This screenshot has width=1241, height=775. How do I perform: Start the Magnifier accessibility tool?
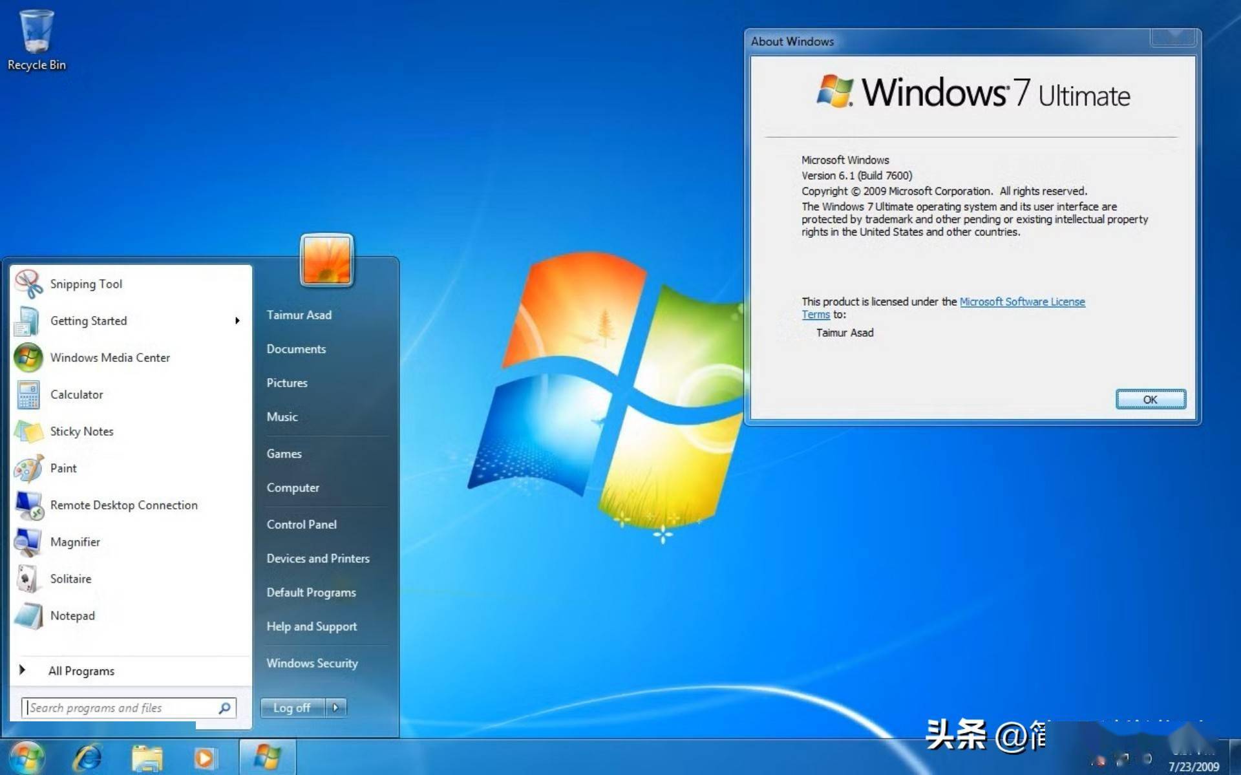coord(75,542)
